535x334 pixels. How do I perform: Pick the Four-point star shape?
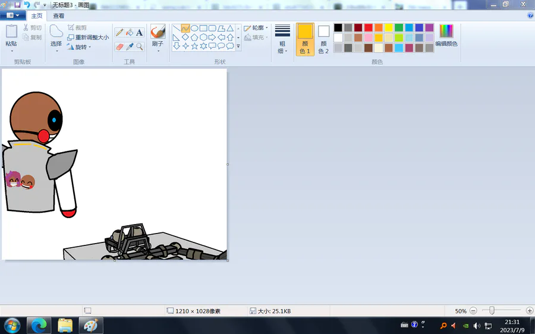185,46
